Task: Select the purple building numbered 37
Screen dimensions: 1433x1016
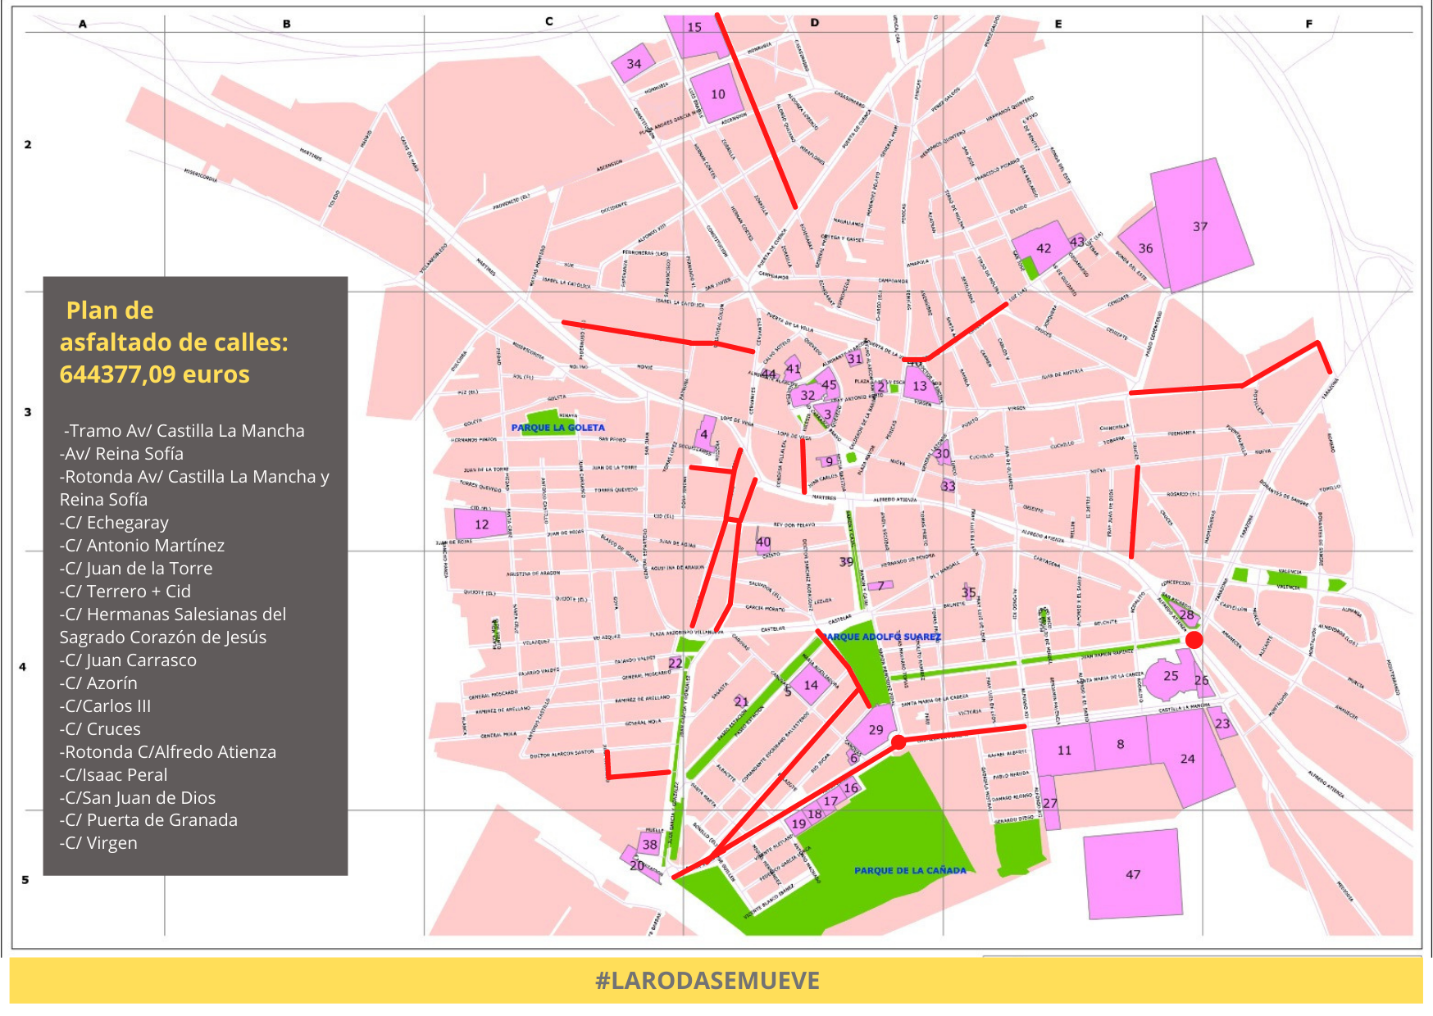Action: (x=1202, y=225)
